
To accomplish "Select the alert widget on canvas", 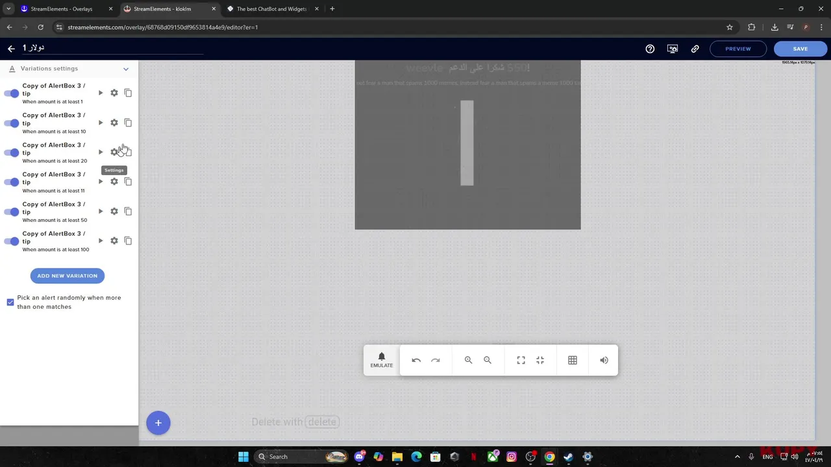I will pos(467,145).
